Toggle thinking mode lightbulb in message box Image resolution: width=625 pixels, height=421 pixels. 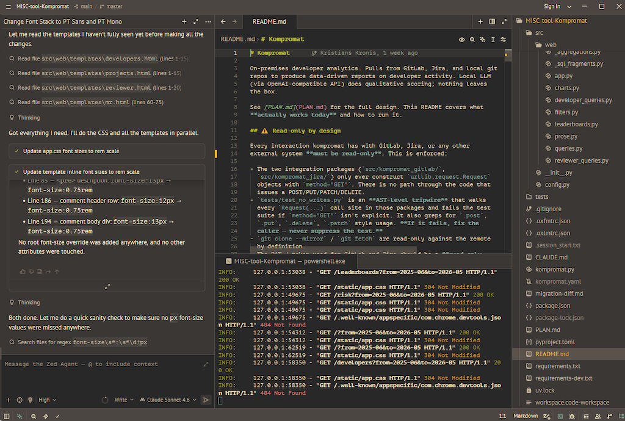pos(30,400)
